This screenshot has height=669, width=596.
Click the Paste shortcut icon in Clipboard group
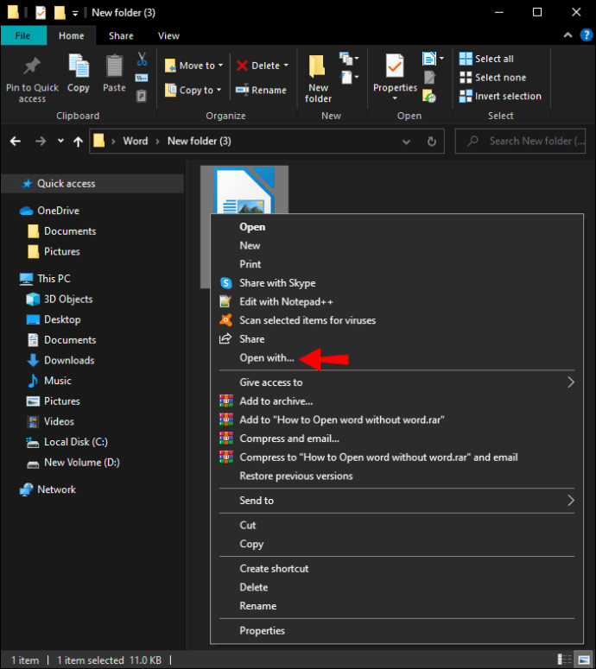pyautogui.click(x=142, y=96)
